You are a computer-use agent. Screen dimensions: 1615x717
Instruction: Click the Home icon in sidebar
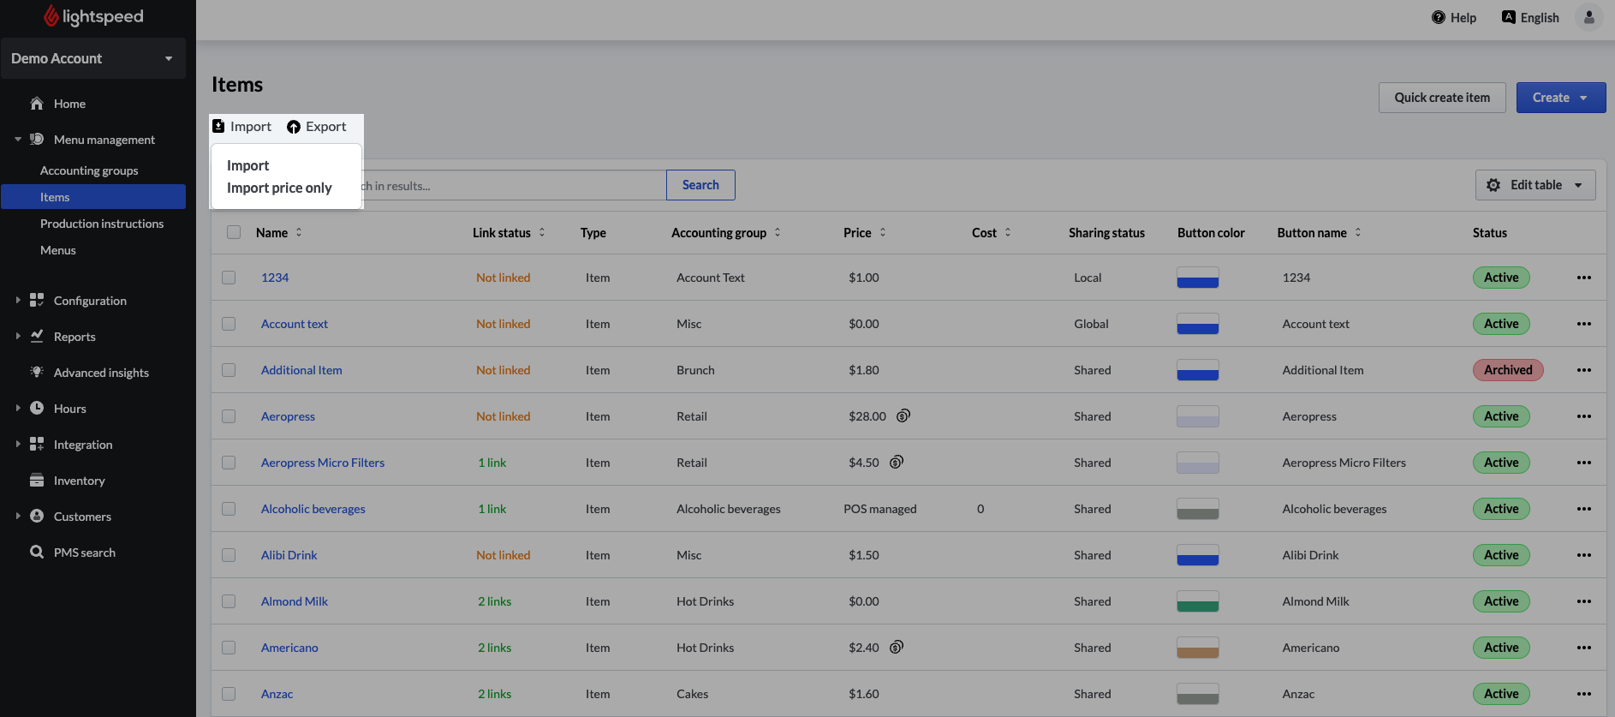tap(37, 104)
